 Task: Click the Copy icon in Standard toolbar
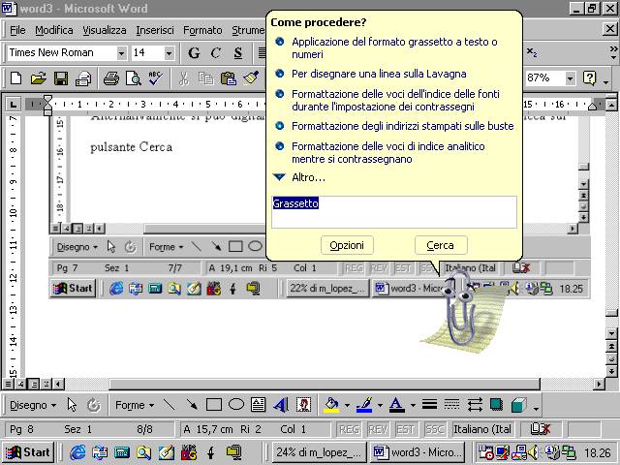[205, 77]
